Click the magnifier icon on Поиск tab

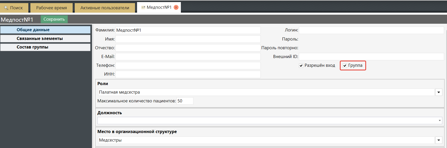tap(6, 8)
